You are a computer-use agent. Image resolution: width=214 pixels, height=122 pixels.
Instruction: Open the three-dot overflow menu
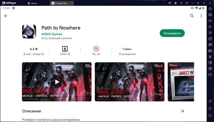[x=201, y=16]
